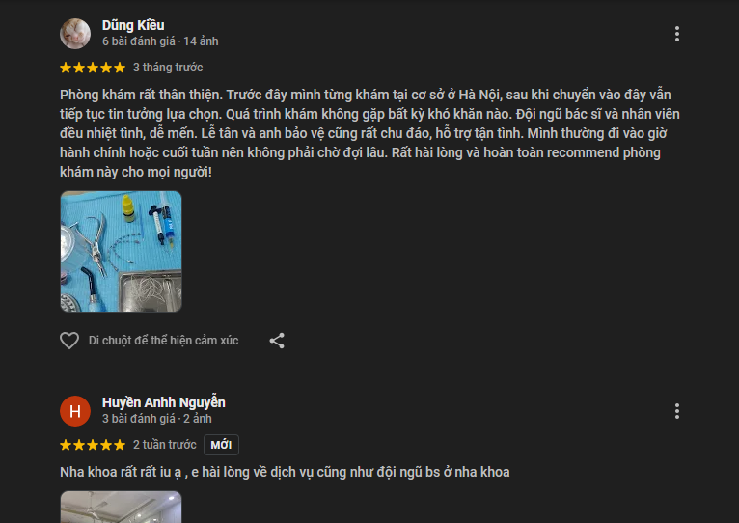This screenshot has height=523, width=739.
Task: View Huyền Anh Nguyễn's 3 bài đánh giá · 2 ảnh
Action: click(157, 419)
